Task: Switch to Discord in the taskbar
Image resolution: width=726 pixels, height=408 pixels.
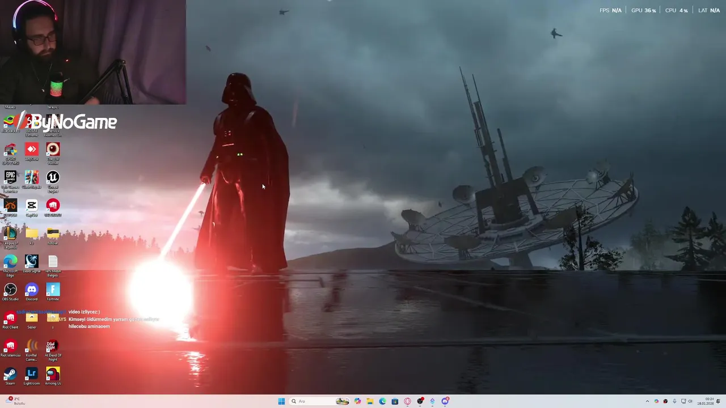Action: (x=445, y=401)
